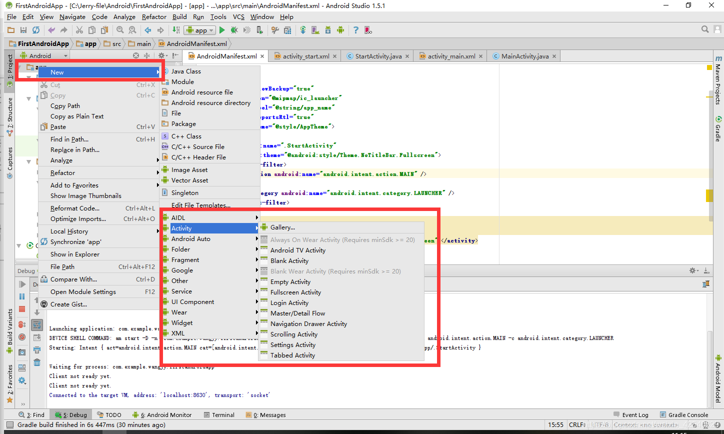Open Project Structure from toolbar
Viewport: 724px width, 434px height.
(288, 30)
